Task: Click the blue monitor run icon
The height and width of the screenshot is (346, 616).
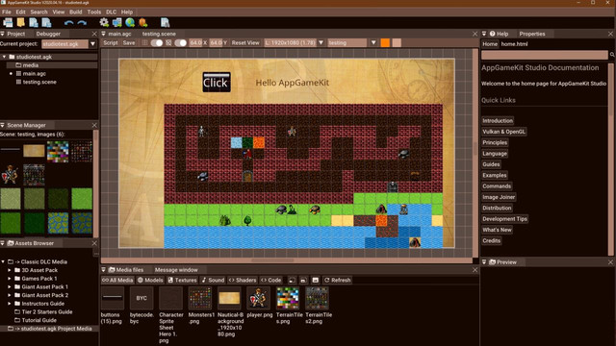Action: click(117, 22)
